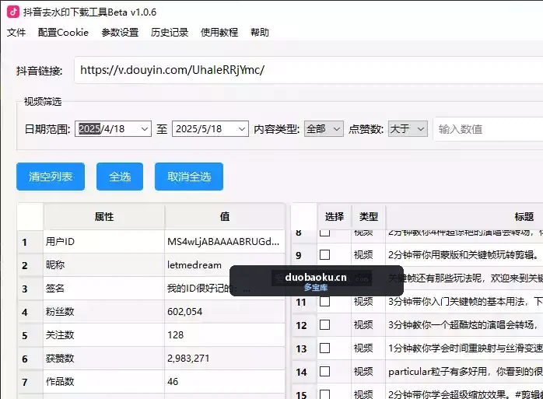Image resolution: width=543 pixels, height=399 pixels.
Task: Open the 历史记录 menu
Action: [170, 33]
